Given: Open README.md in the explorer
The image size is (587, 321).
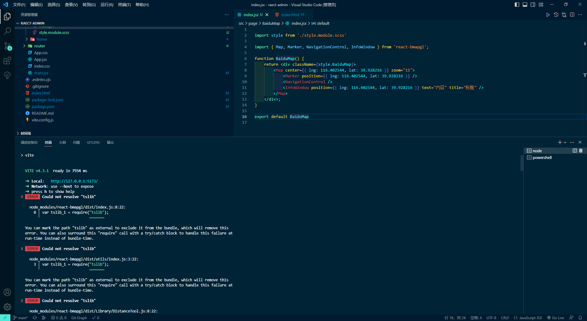Looking at the screenshot, I should [124, 113].
